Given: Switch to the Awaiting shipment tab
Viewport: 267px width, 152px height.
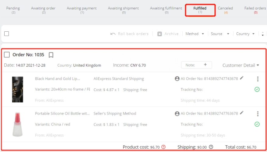Looking at the screenshot, I should (x=124, y=10).
